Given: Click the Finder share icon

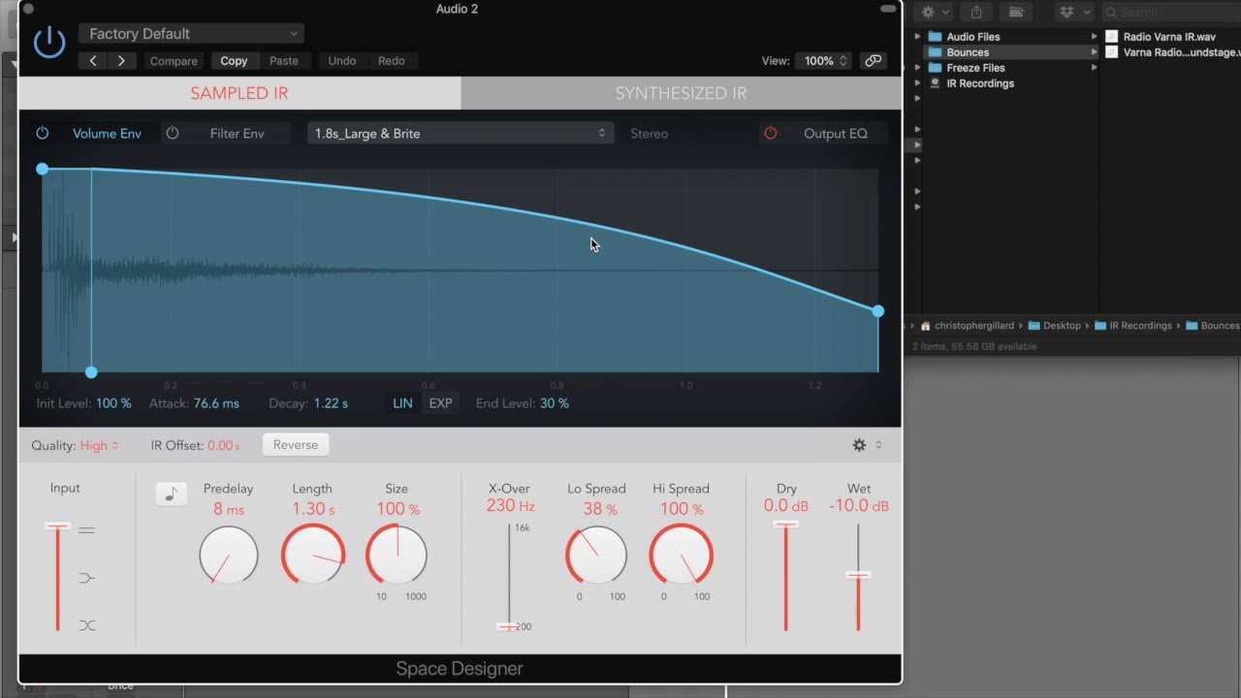Looking at the screenshot, I should (x=976, y=12).
